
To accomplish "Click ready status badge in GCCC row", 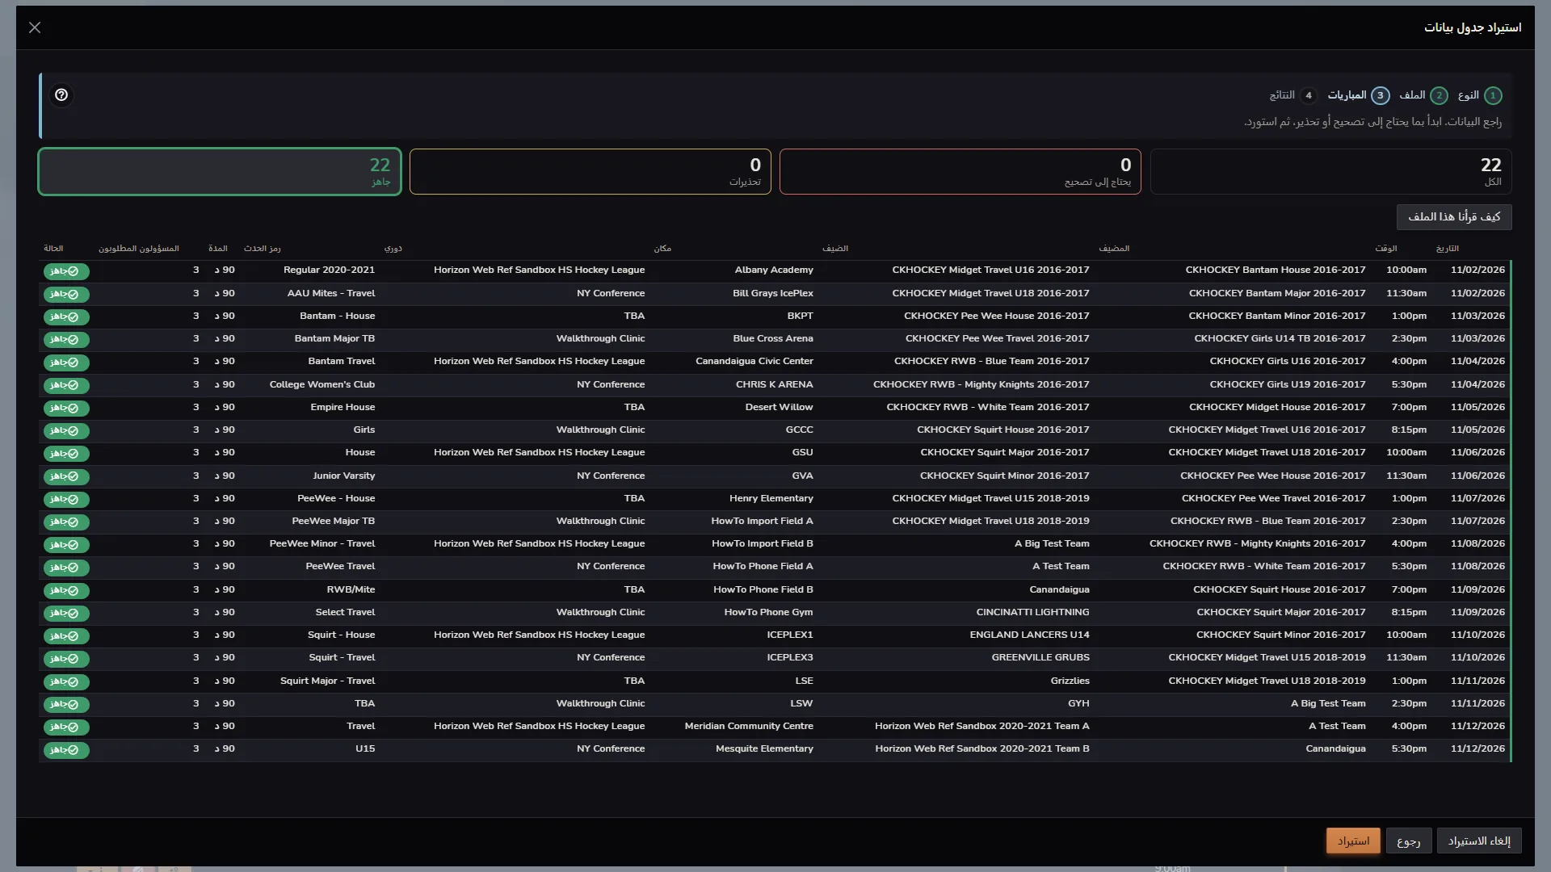I will point(66,430).
